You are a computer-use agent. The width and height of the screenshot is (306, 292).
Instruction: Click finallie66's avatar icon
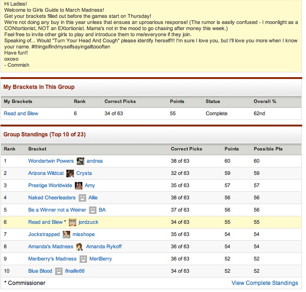coord(59,271)
